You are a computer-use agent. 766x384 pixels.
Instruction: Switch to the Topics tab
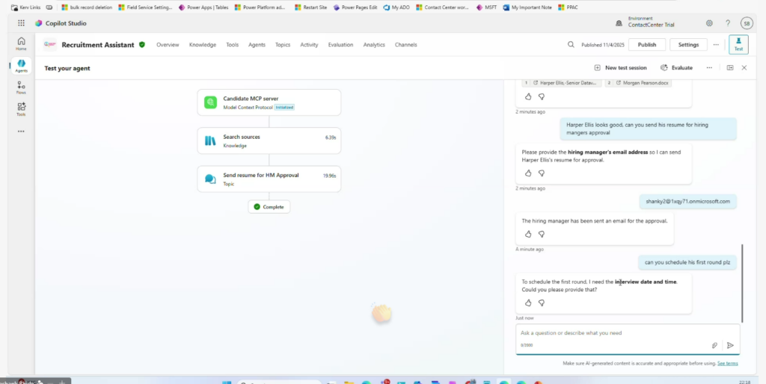tap(283, 44)
